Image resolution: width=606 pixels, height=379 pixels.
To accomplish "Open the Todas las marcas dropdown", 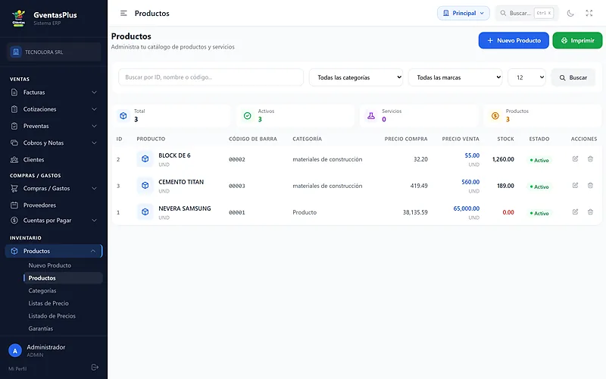I will [x=455, y=77].
